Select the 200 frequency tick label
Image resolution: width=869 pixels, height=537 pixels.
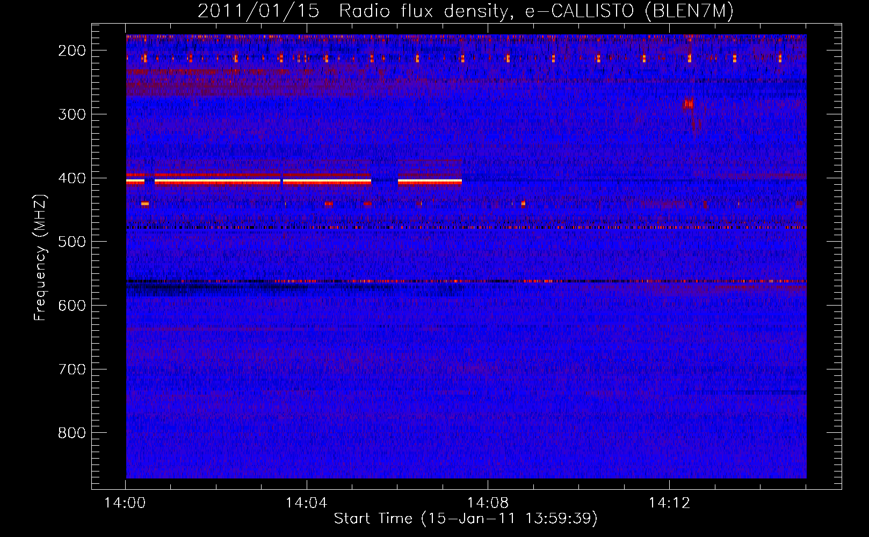72,50
